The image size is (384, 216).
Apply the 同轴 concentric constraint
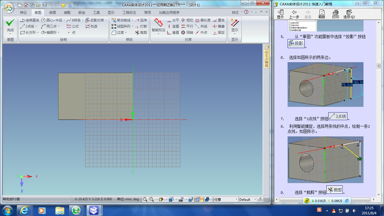(187, 33)
